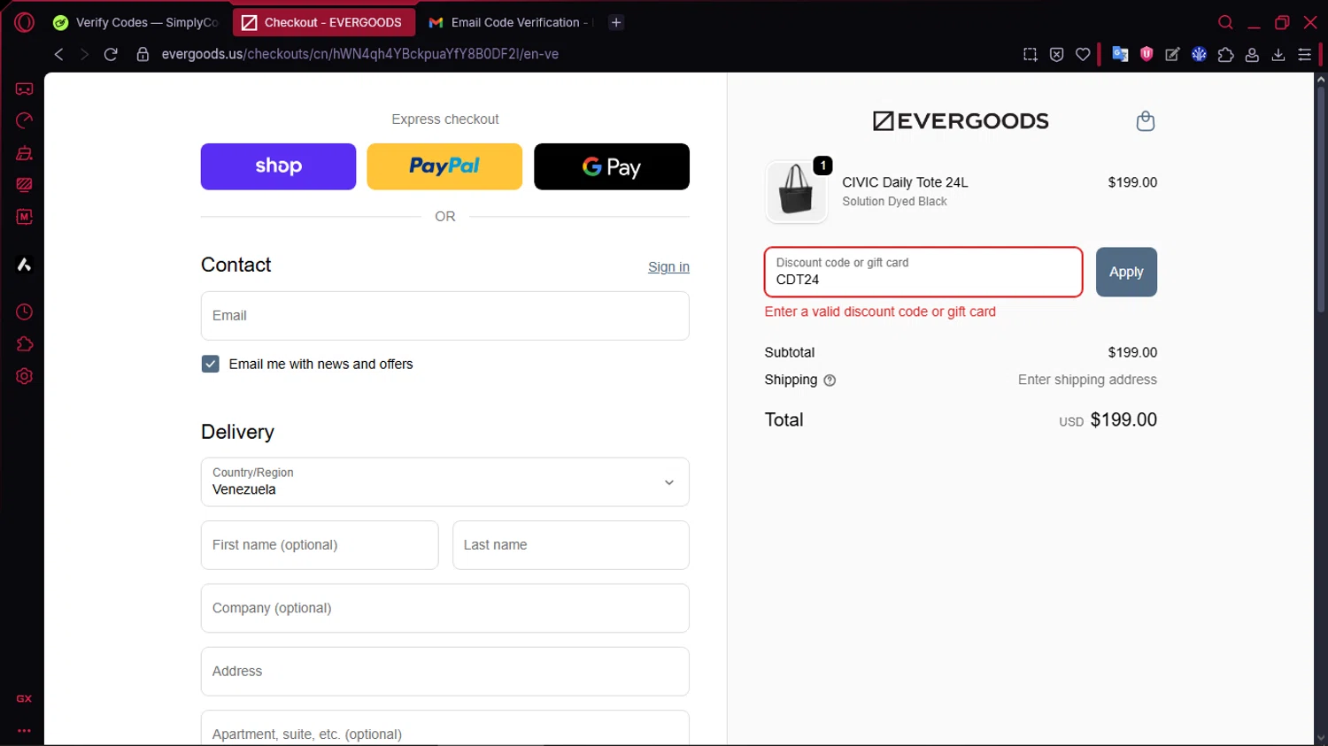Open a new browser tab
Screen dimensions: 1328x746
click(x=616, y=22)
